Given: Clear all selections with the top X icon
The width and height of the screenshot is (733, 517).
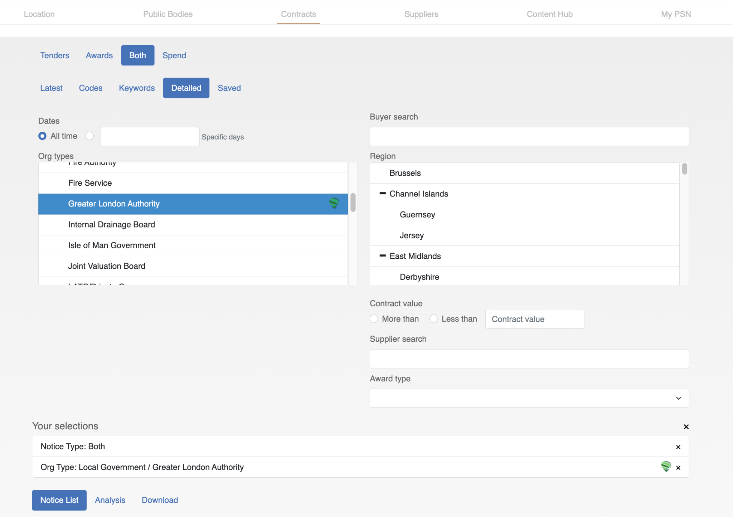Looking at the screenshot, I should pyautogui.click(x=686, y=426).
